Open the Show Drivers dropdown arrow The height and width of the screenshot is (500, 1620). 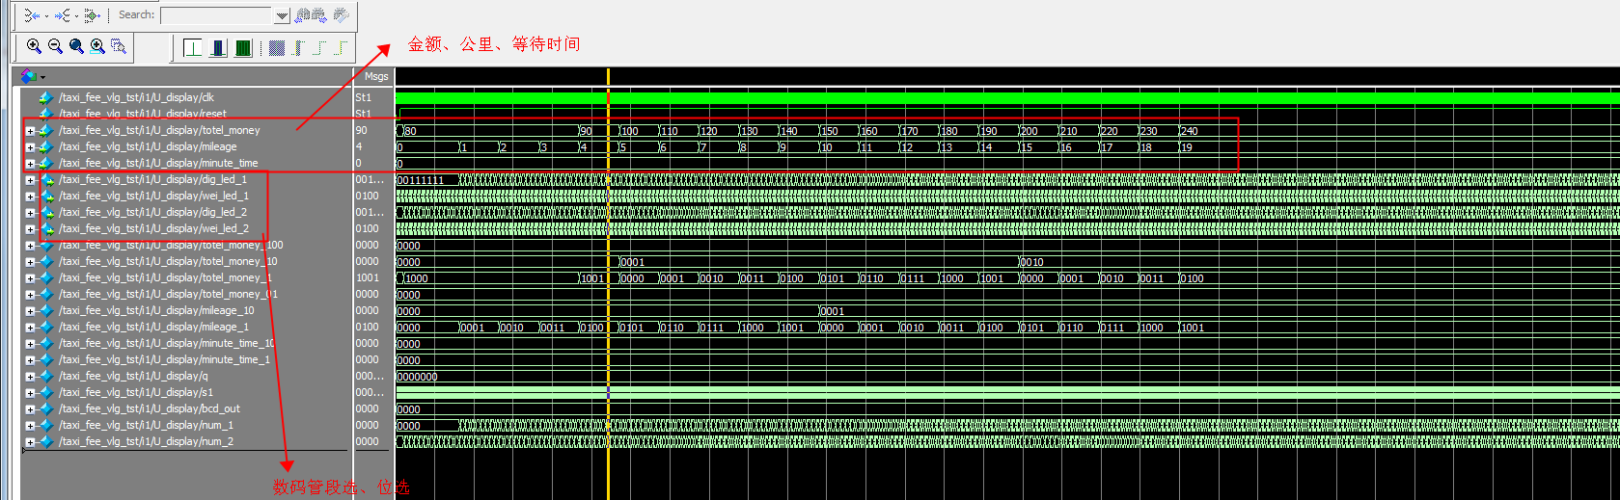click(x=45, y=15)
